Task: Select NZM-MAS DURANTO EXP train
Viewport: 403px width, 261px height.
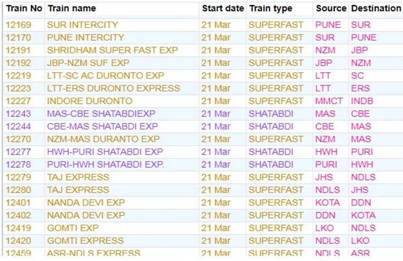Action: click(x=103, y=140)
